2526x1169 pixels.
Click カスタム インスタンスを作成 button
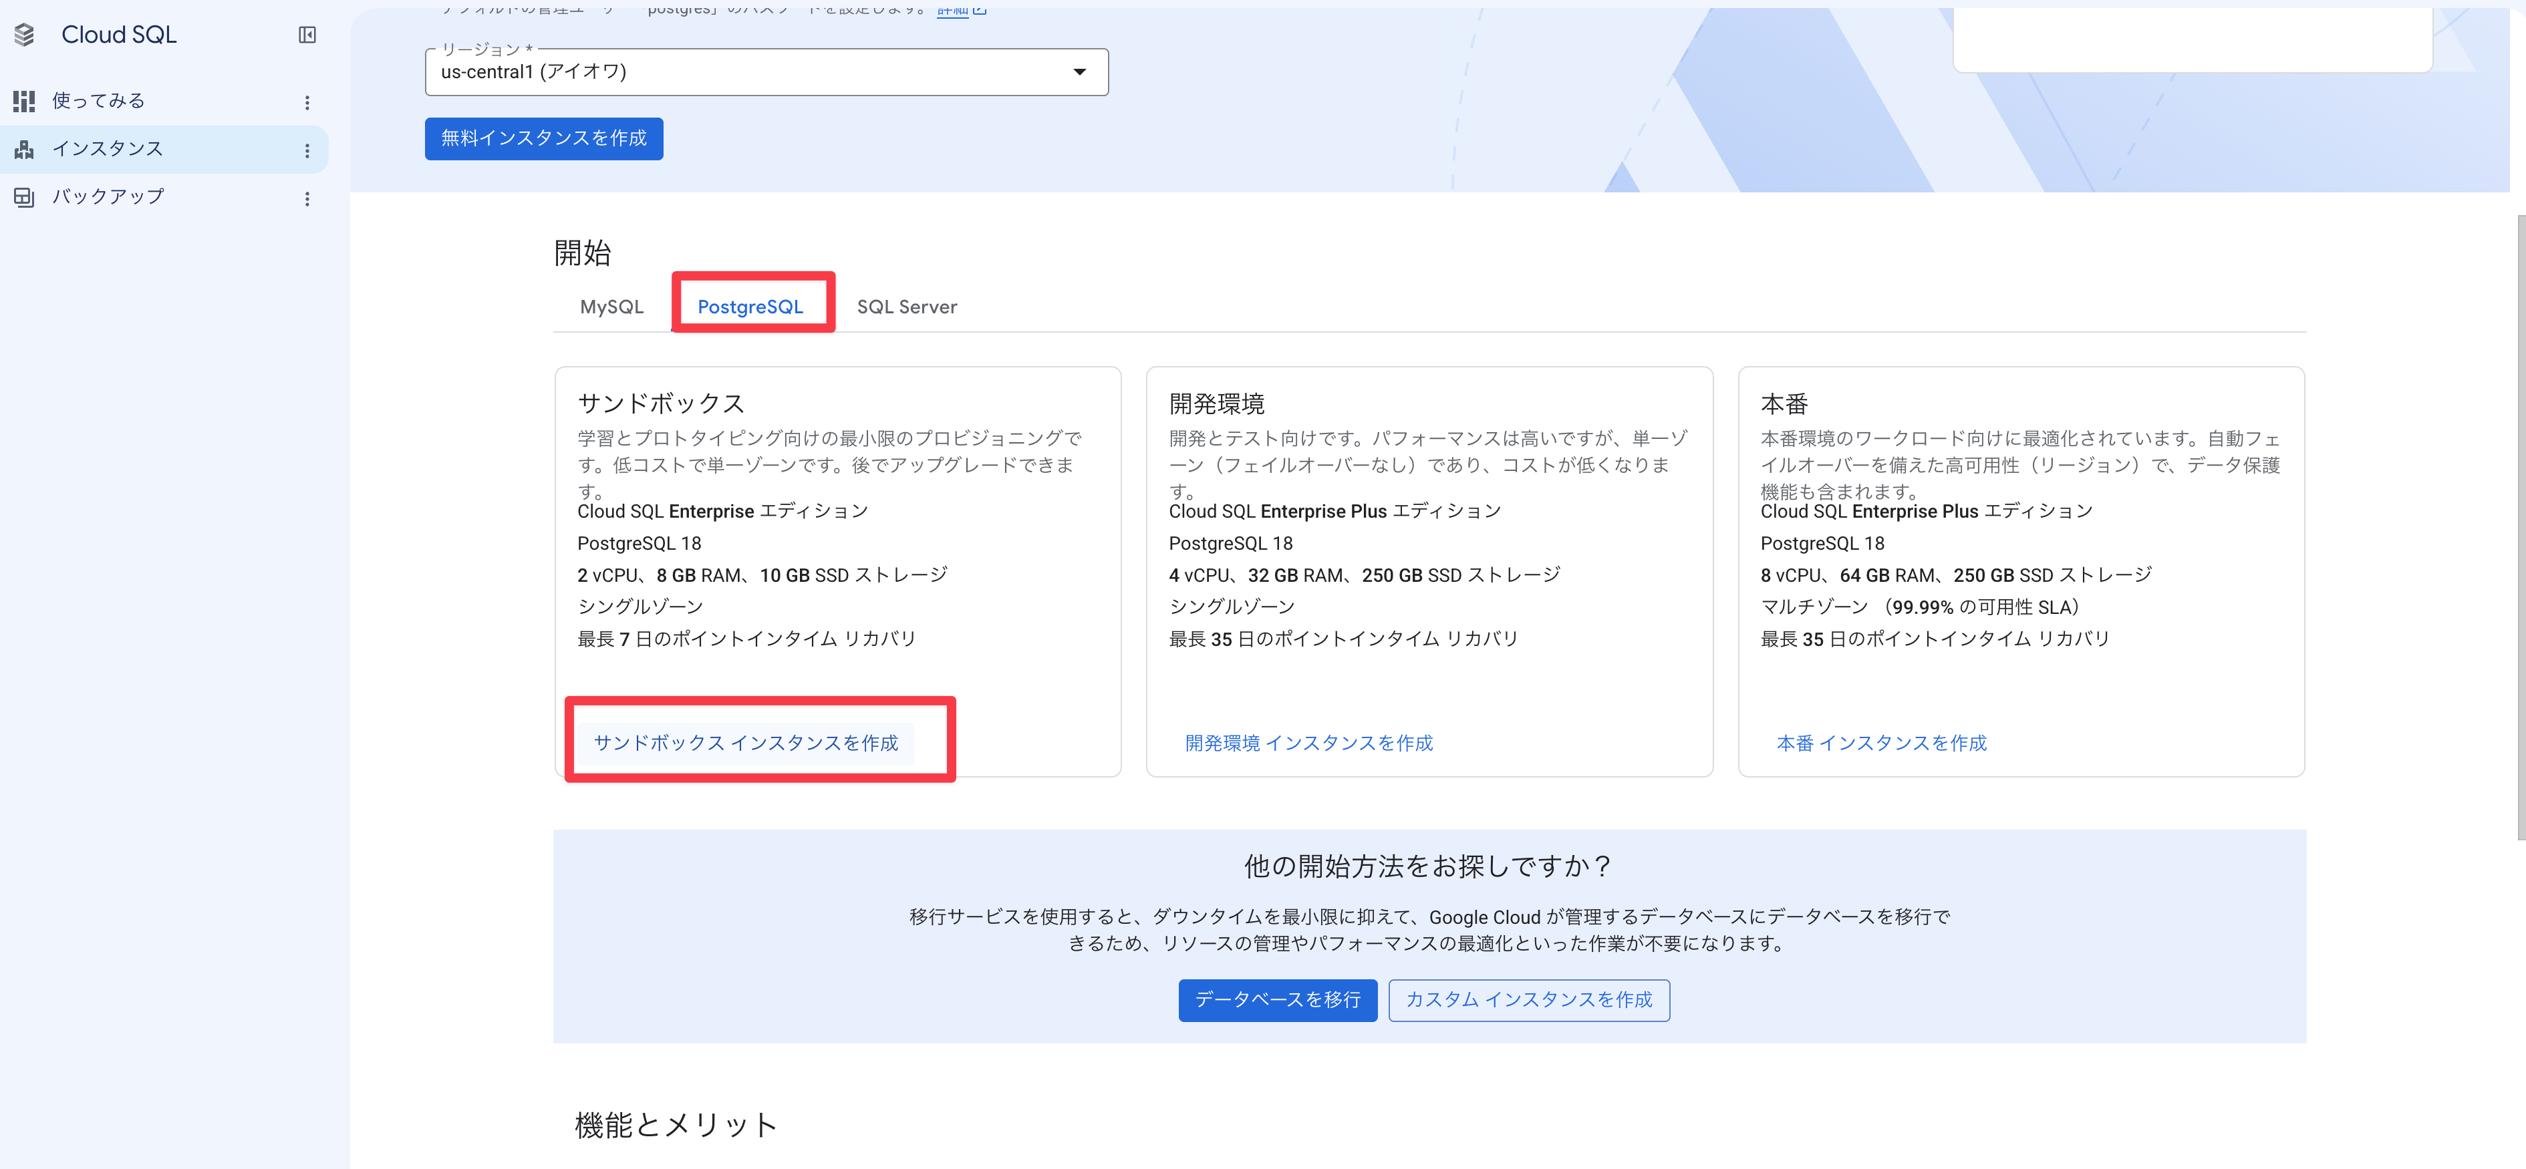[1529, 999]
